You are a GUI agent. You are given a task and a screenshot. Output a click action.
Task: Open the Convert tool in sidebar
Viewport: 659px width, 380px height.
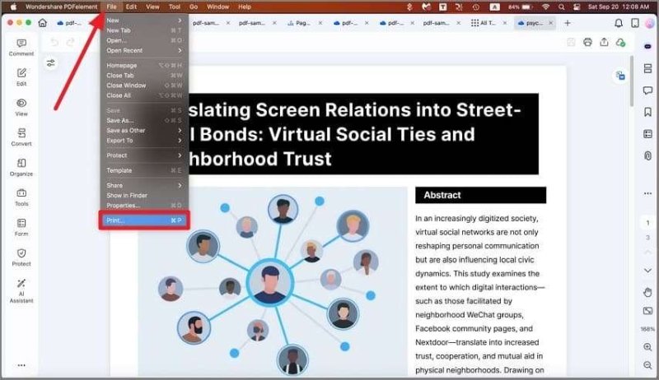pos(21,137)
